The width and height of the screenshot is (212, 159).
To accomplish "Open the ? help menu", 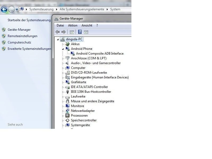I will 97,25.
